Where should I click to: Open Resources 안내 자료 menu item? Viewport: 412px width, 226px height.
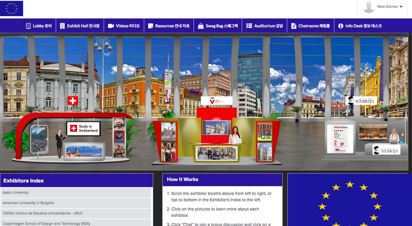[x=169, y=26]
